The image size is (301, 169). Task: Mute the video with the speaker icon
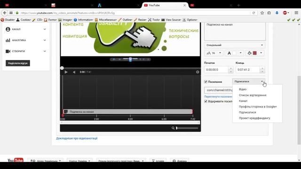[74, 72]
